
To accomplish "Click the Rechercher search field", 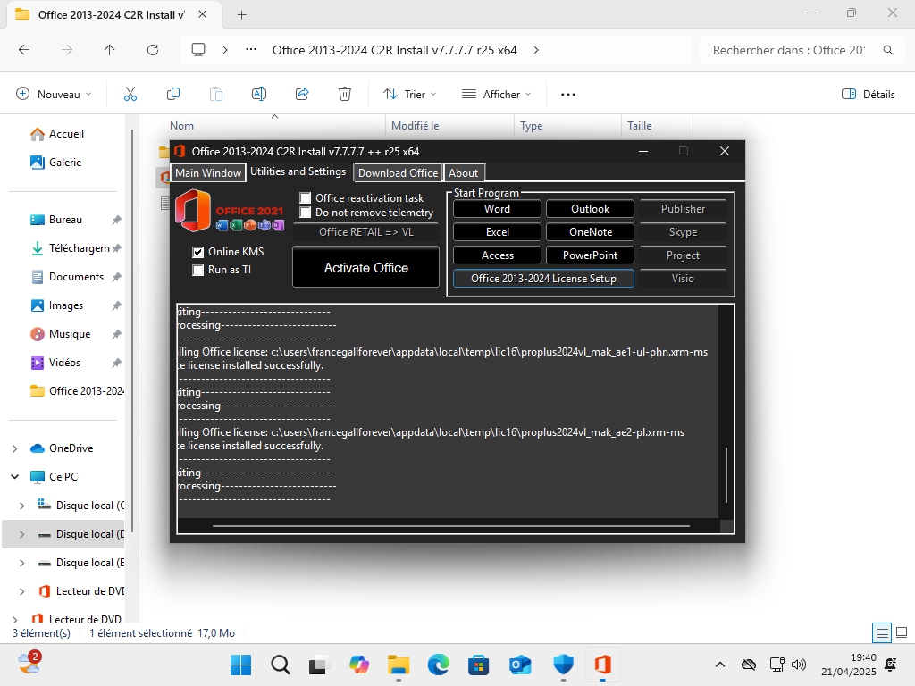I will tap(788, 50).
